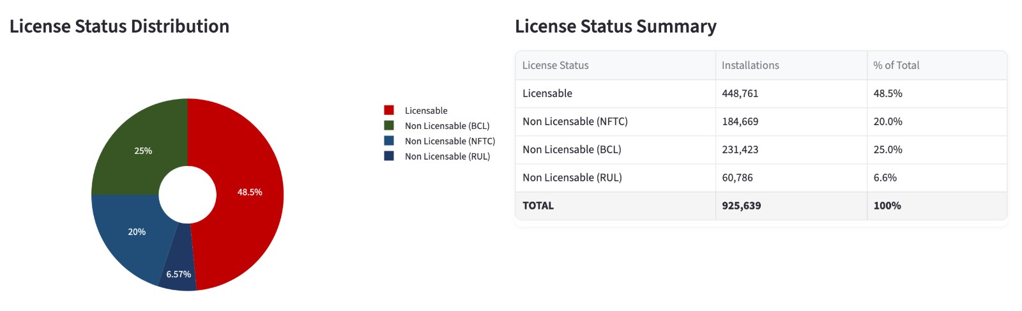Click the green Non Licensable (BCL) legend swatch
The image size is (1022, 311).
point(389,126)
